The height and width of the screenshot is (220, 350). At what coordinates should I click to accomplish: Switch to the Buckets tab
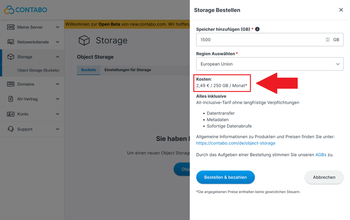tap(88, 70)
